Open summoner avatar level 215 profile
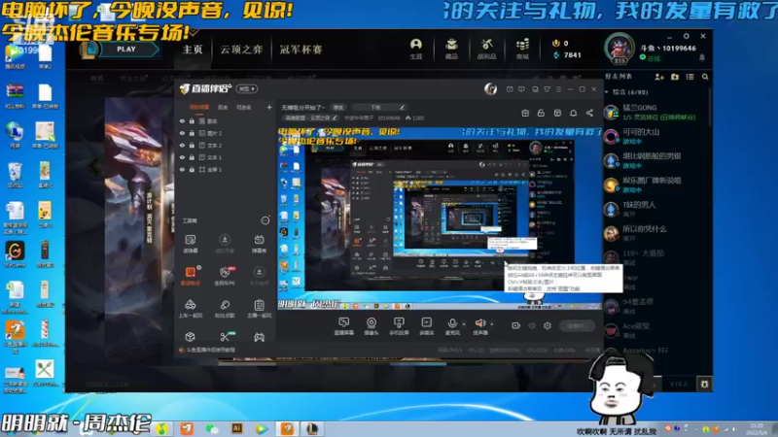Image resolution: width=778 pixels, height=437 pixels. (619, 50)
